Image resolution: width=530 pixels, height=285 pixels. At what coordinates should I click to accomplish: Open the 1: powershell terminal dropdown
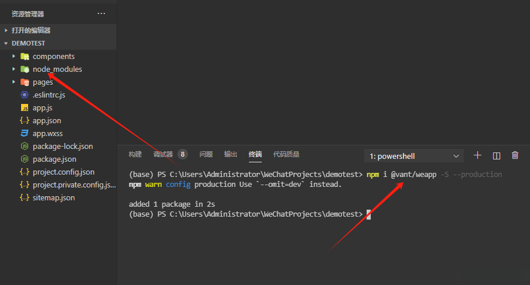pyautogui.click(x=414, y=156)
